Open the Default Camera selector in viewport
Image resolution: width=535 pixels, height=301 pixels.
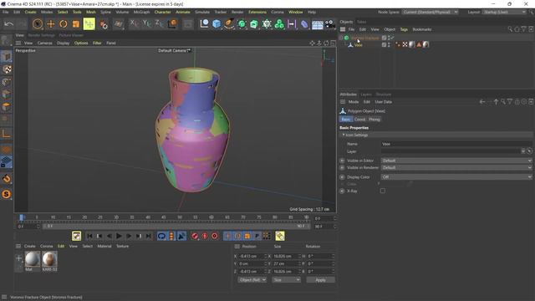pos(174,50)
